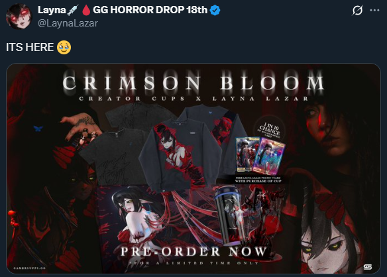This screenshot has height=277, width=387.
Task: Click the blue verified checkmark badge
Action: click(x=215, y=10)
